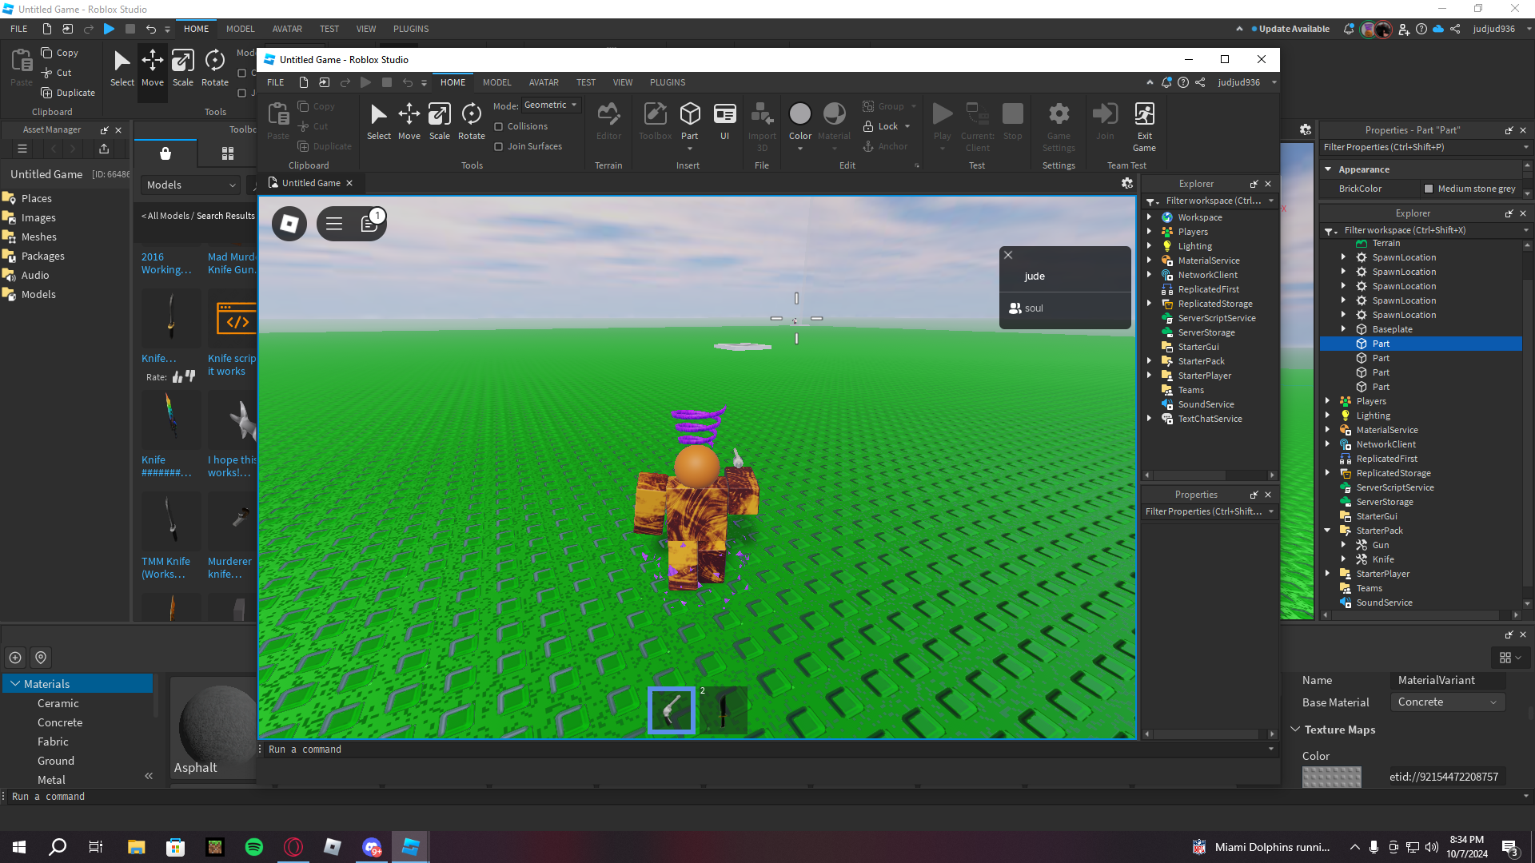Toggle the BrickColor Medium stone grey swatch
This screenshot has height=863, width=1535.
point(1429,189)
